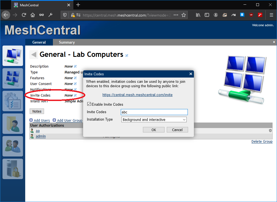Open the device groups sidebar icon

[x=13, y=78]
